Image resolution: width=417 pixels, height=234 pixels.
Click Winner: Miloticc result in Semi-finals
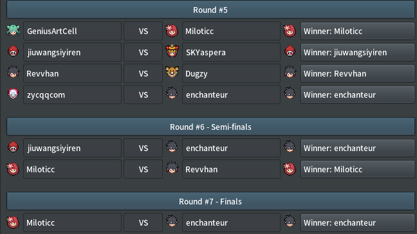click(x=357, y=170)
